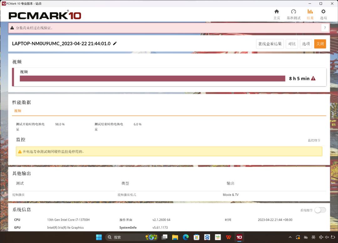Open WPS Office from taskbar
The height and width of the screenshot is (243, 338).
click(228, 237)
